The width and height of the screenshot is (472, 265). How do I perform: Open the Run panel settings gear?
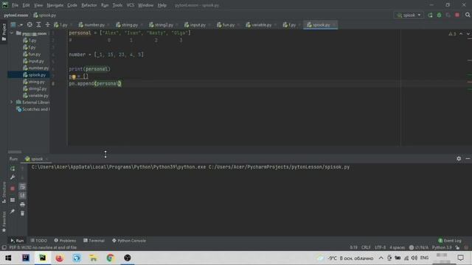tap(459, 159)
